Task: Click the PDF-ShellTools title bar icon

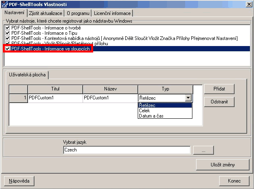Action: [x=5, y=4]
